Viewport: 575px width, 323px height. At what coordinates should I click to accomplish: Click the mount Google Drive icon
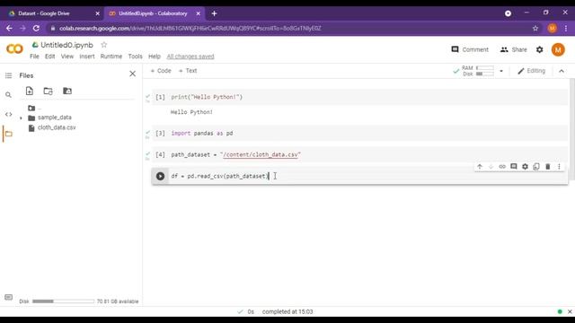tap(67, 91)
